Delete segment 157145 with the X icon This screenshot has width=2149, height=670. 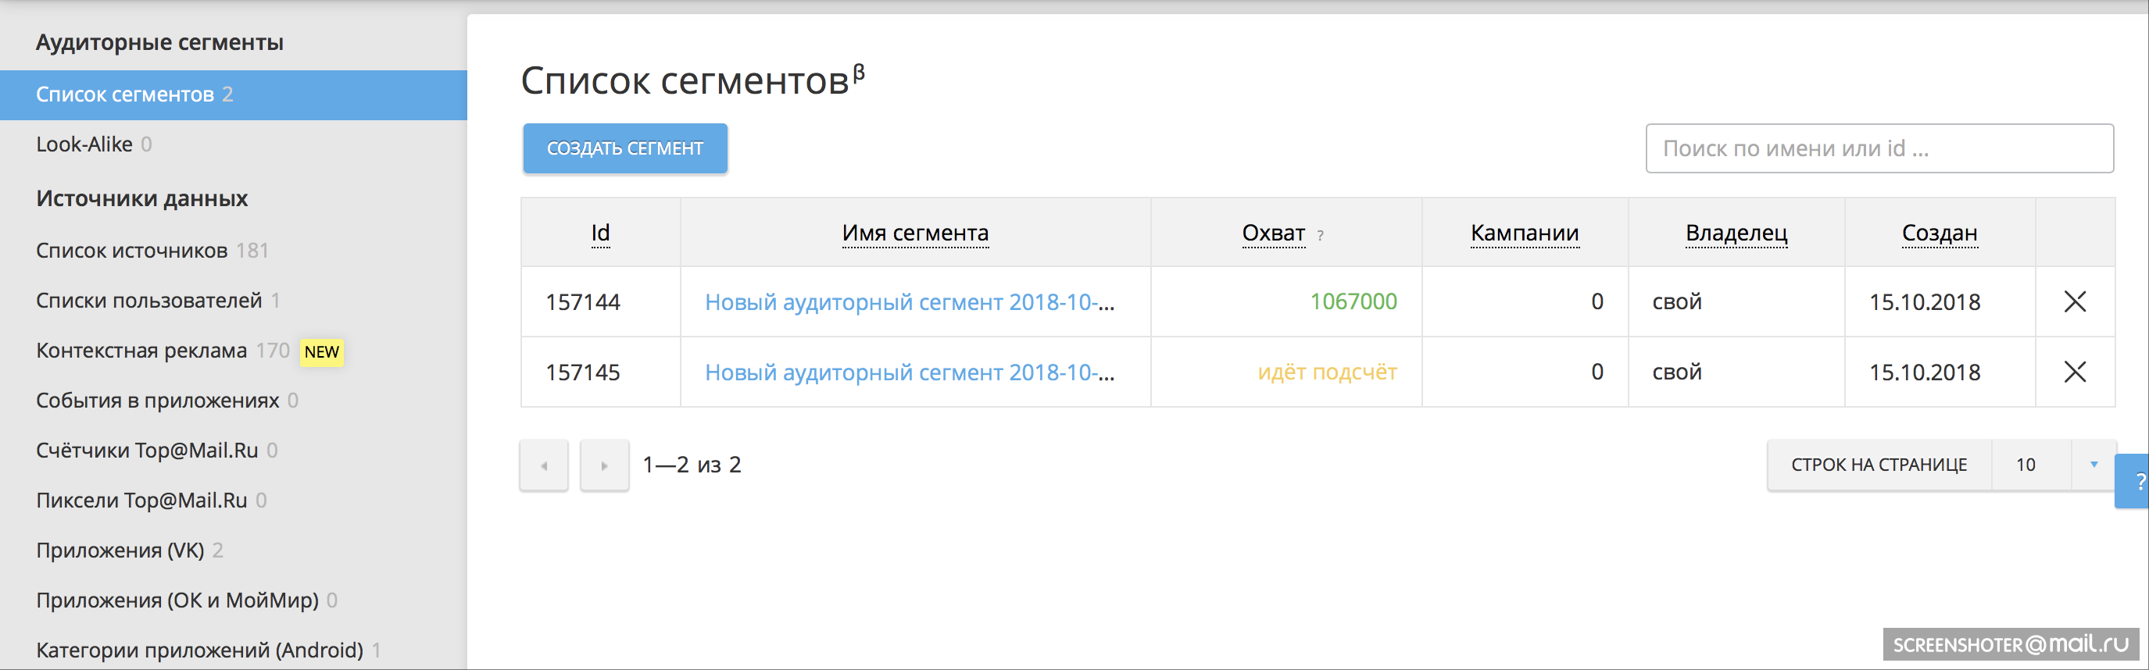[x=2075, y=372]
